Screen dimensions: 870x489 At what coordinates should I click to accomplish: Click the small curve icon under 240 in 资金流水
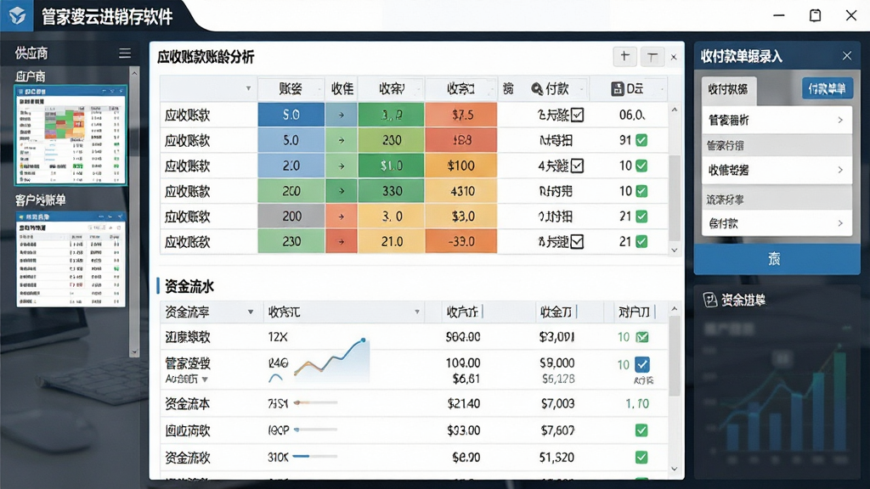tap(275, 378)
